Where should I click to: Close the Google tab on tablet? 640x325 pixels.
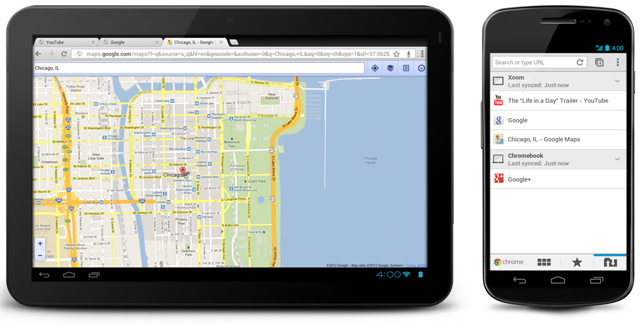157,42
